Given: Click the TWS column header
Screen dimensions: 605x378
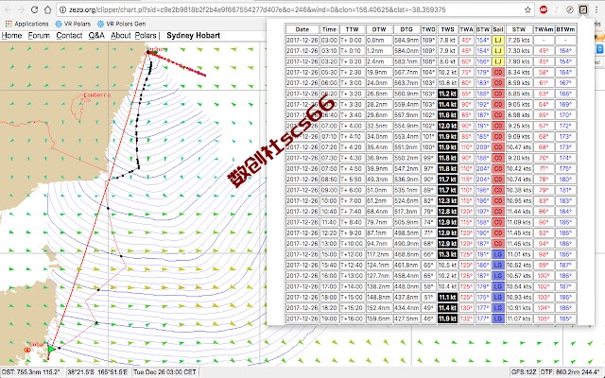Looking at the screenshot, I should (x=447, y=29).
